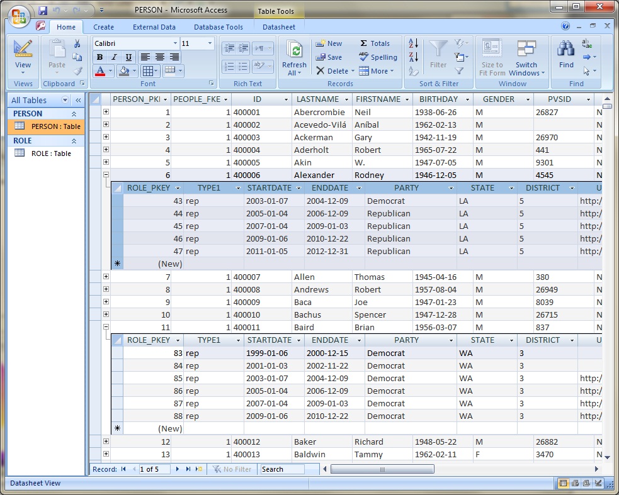619x495 pixels.
Task: Apply the fill/back color bucket
Action: pos(124,71)
